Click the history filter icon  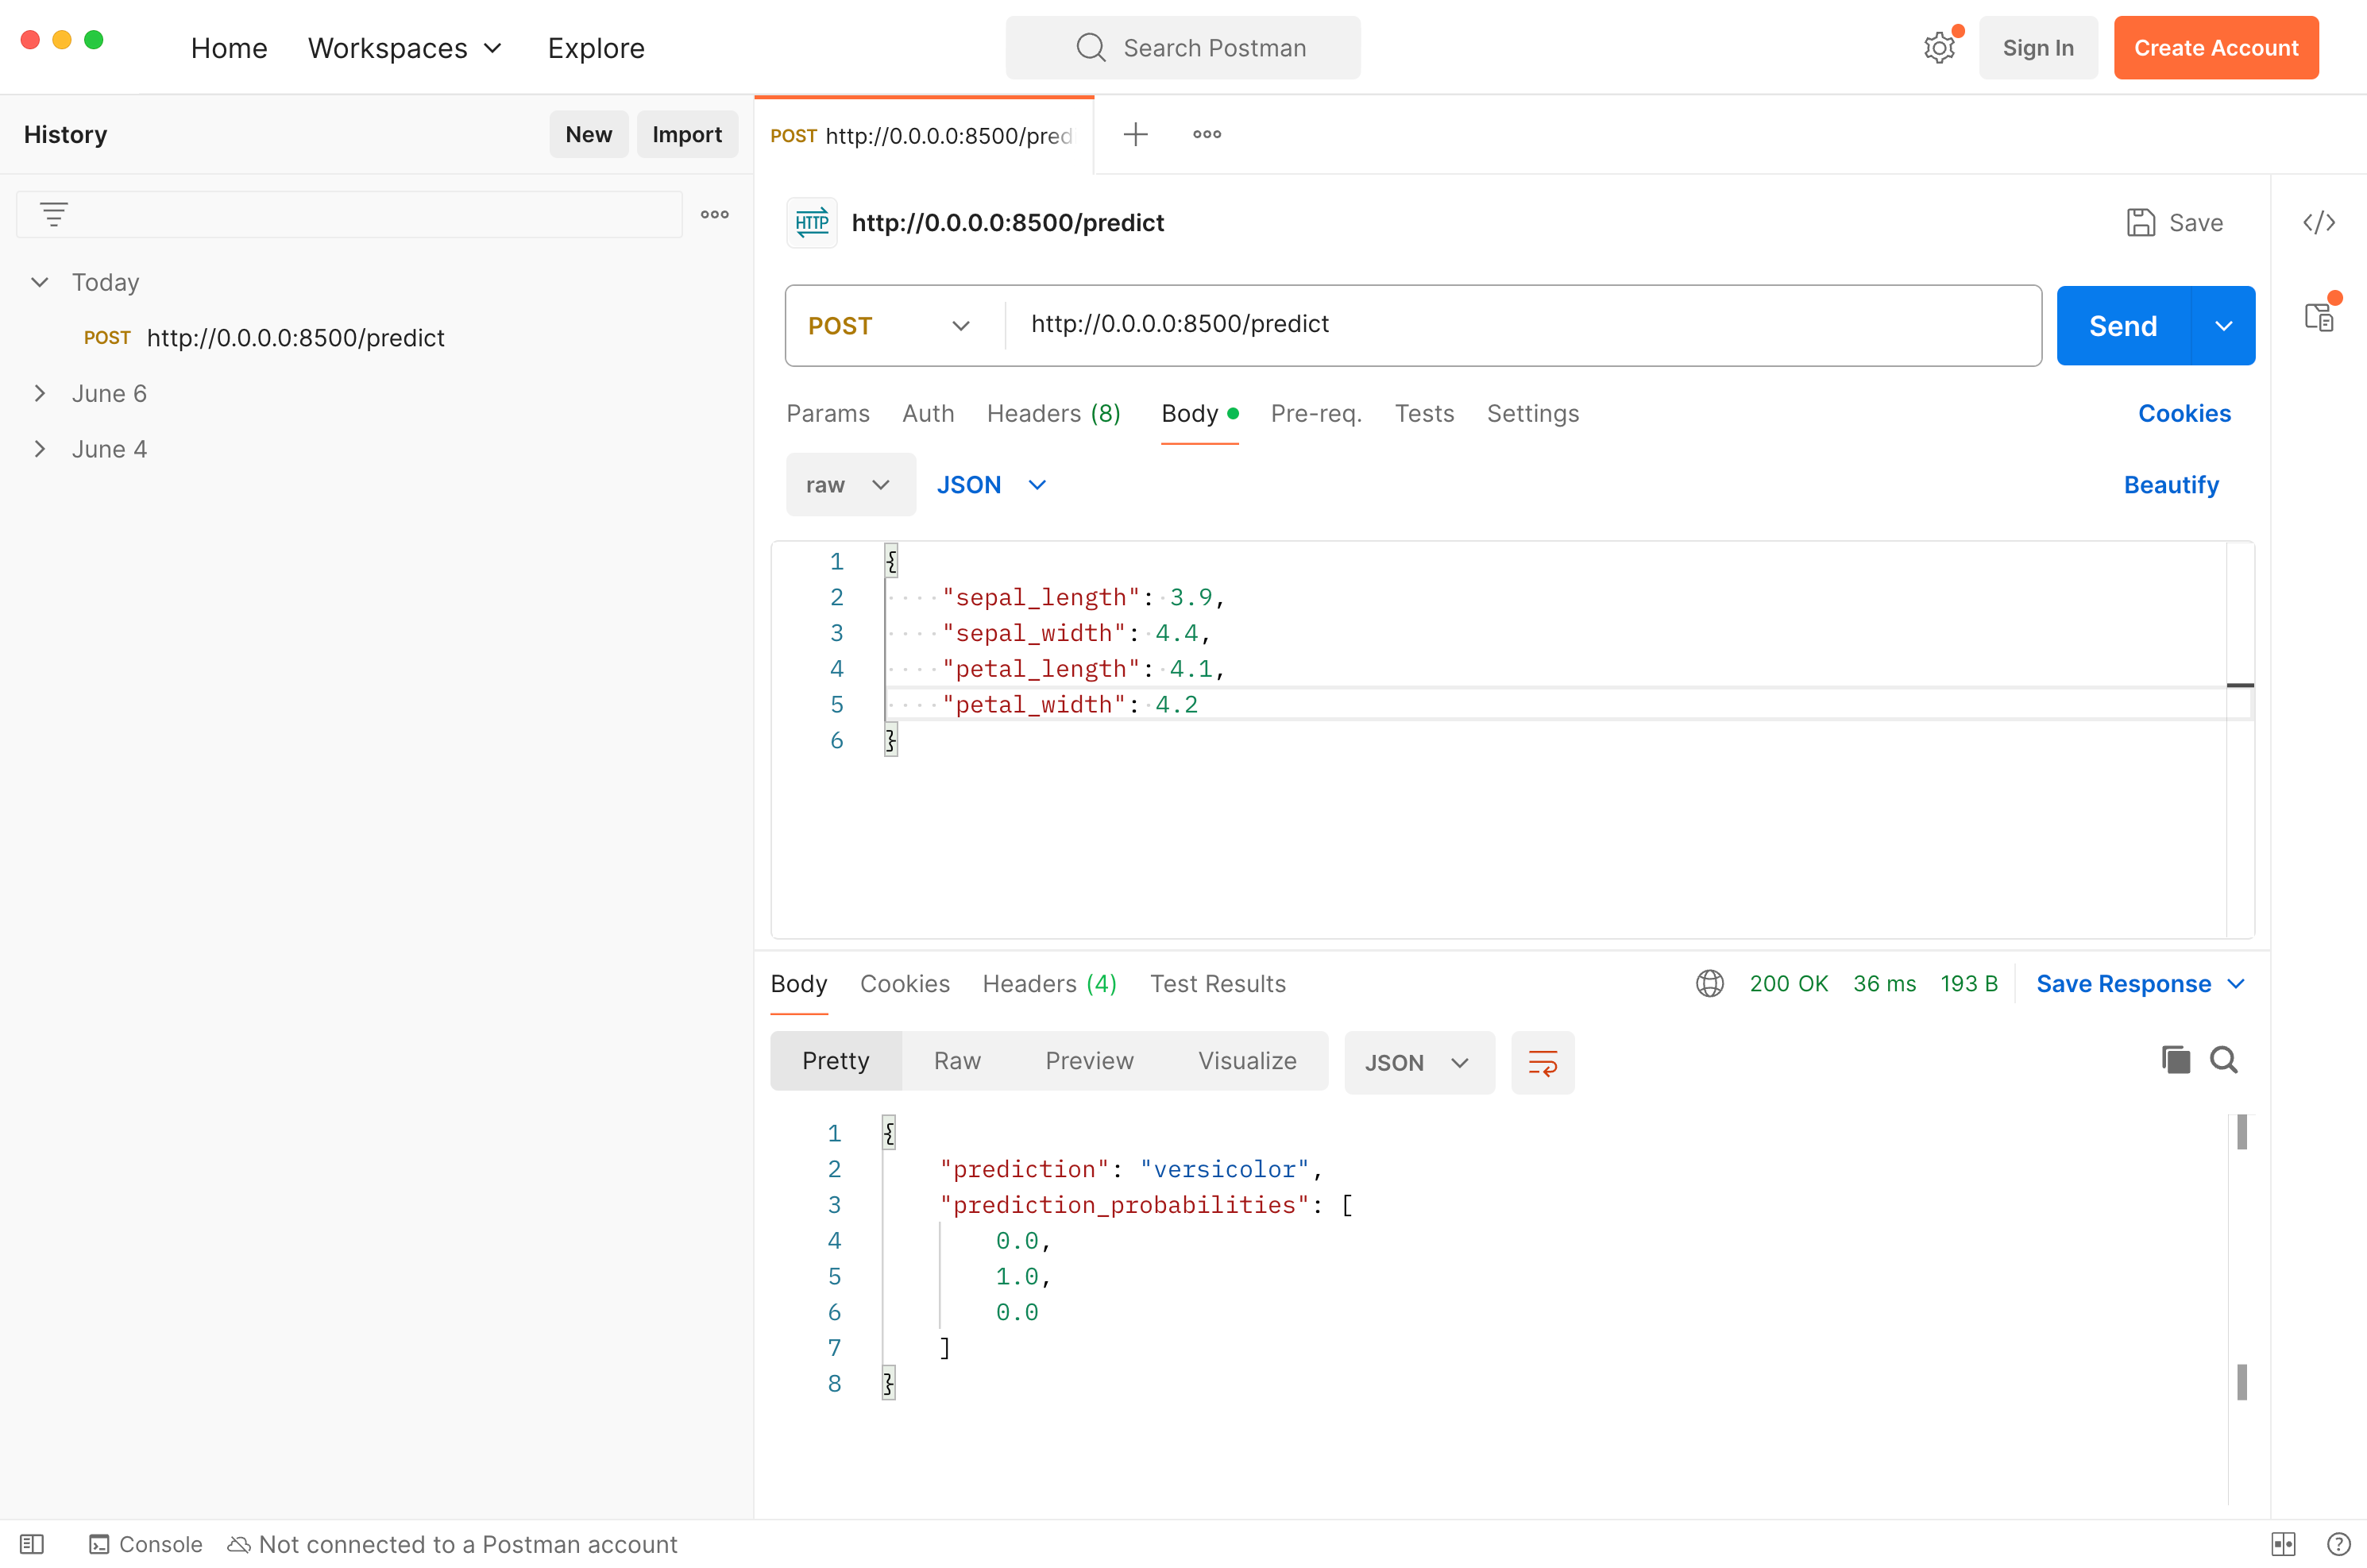coord(54,214)
